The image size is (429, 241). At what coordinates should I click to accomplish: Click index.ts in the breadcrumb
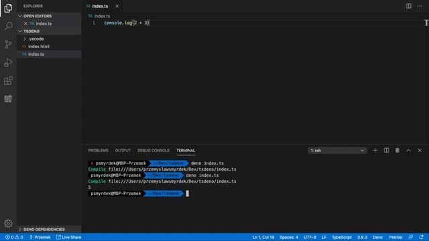click(x=102, y=16)
